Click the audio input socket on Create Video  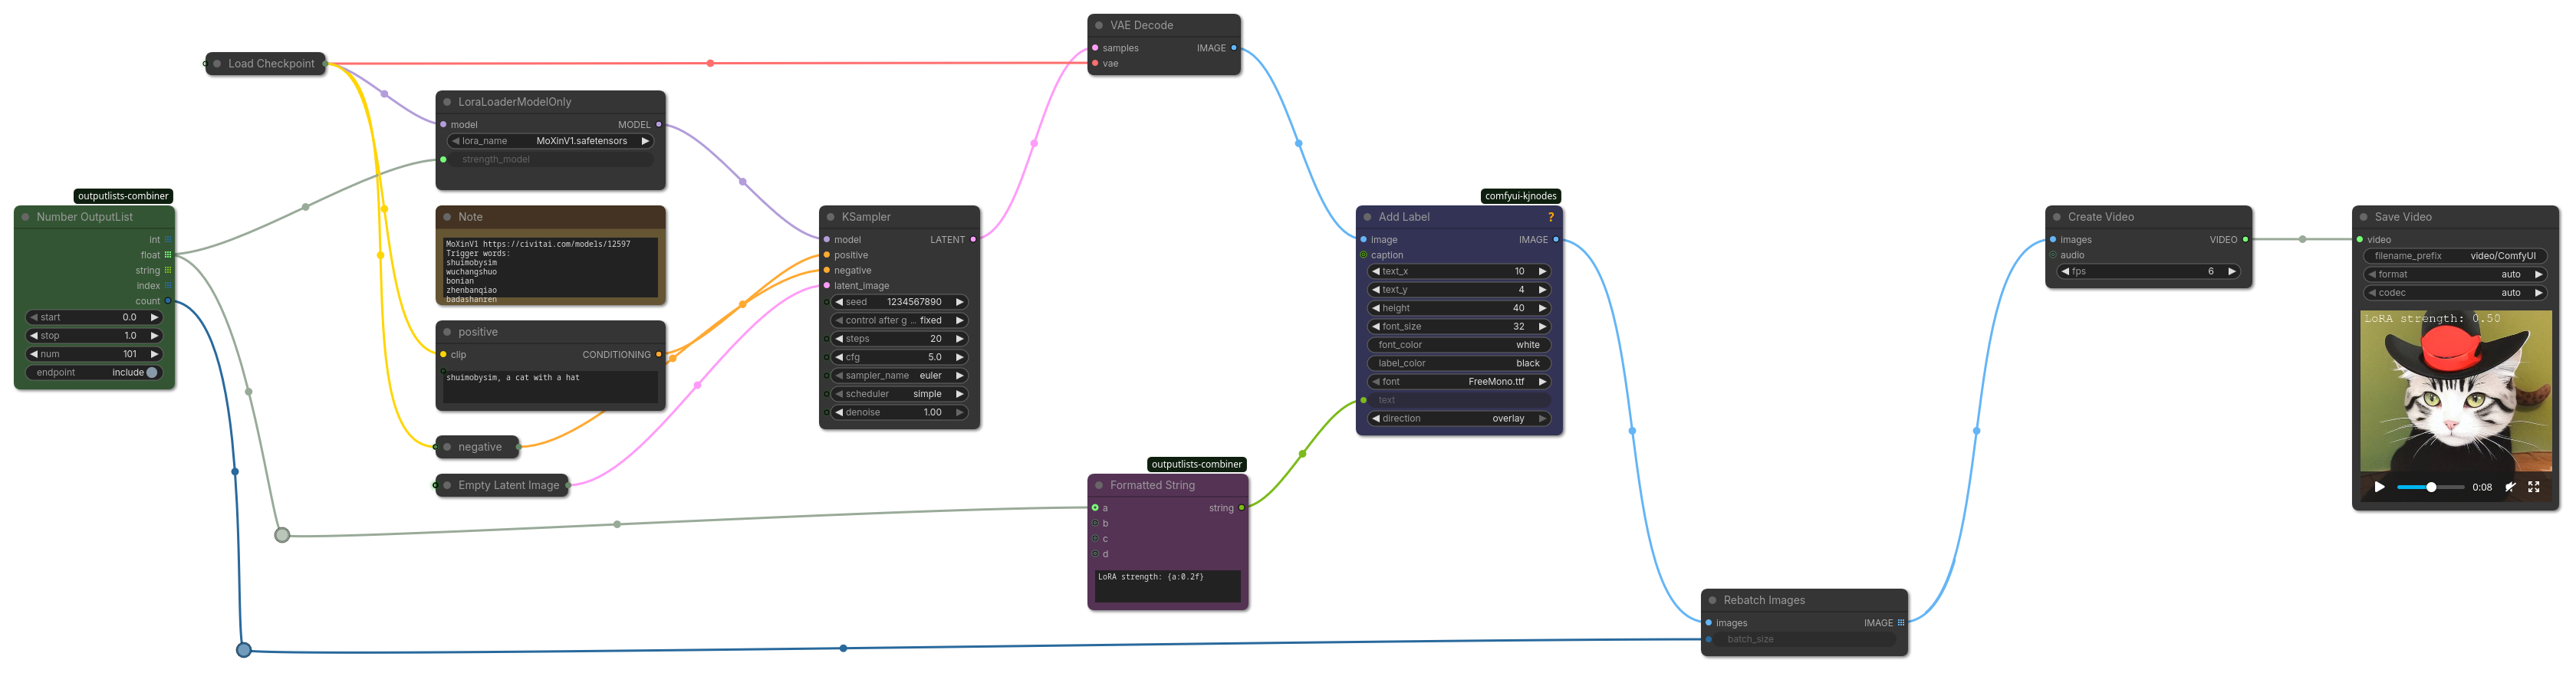2052,255
